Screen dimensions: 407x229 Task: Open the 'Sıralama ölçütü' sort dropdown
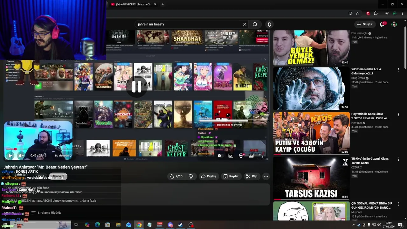point(46,213)
